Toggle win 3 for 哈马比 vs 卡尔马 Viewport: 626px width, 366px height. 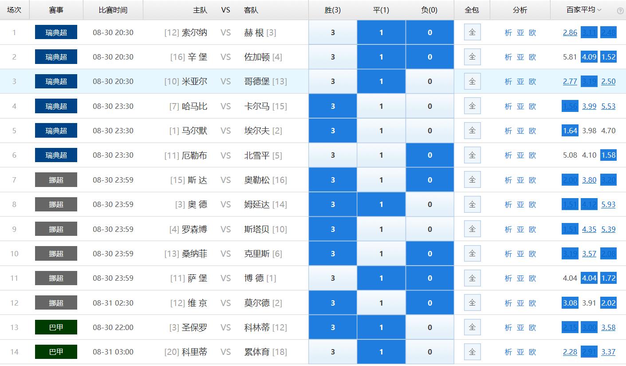tap(333, 106)
